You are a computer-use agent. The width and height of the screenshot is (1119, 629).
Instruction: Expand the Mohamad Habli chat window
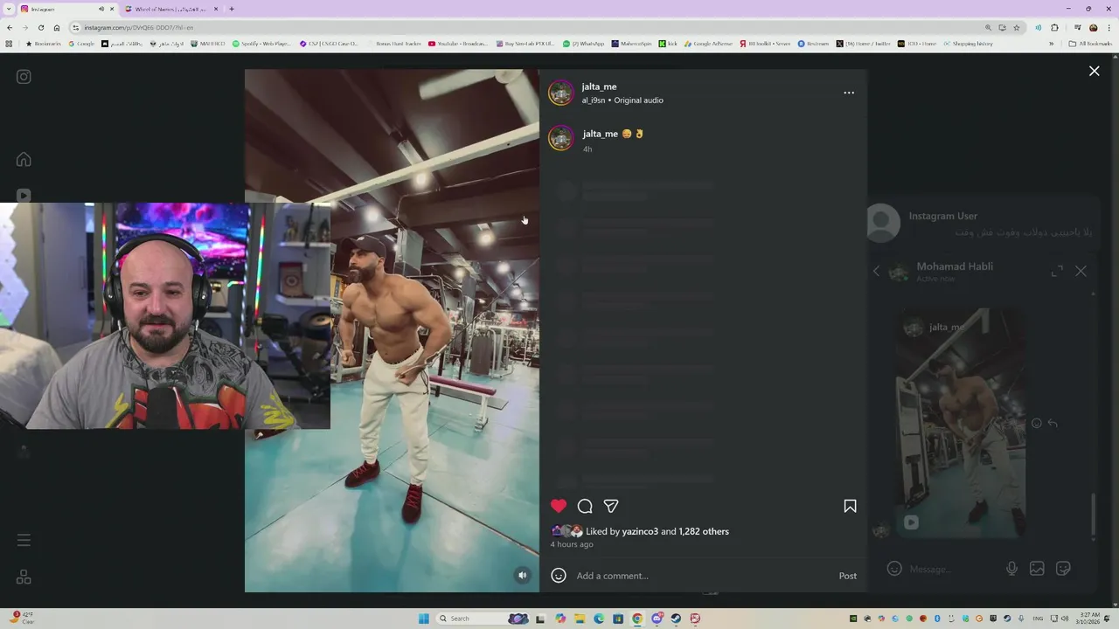(x=1057, y=271)
